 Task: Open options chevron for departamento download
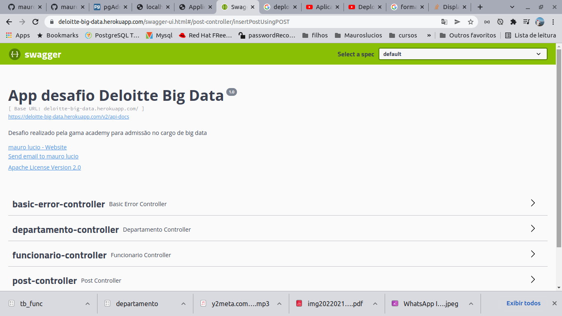point(183,304)
